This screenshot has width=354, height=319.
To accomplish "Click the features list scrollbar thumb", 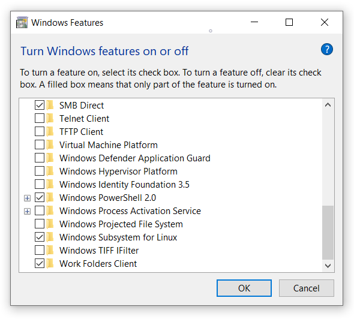I will (328, 233).
